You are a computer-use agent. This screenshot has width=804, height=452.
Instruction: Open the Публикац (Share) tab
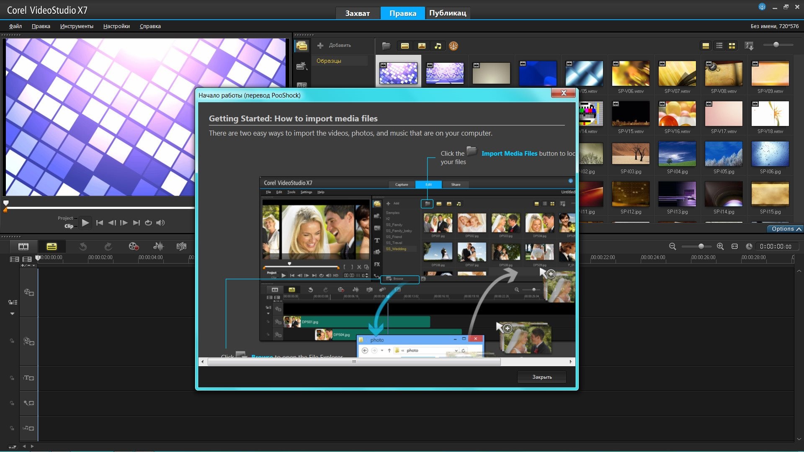(x=448, y=13)
